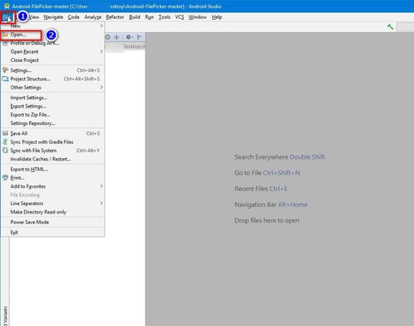
Task: Choose Sync Project with Gradle Files
Action: pos(52,142)
